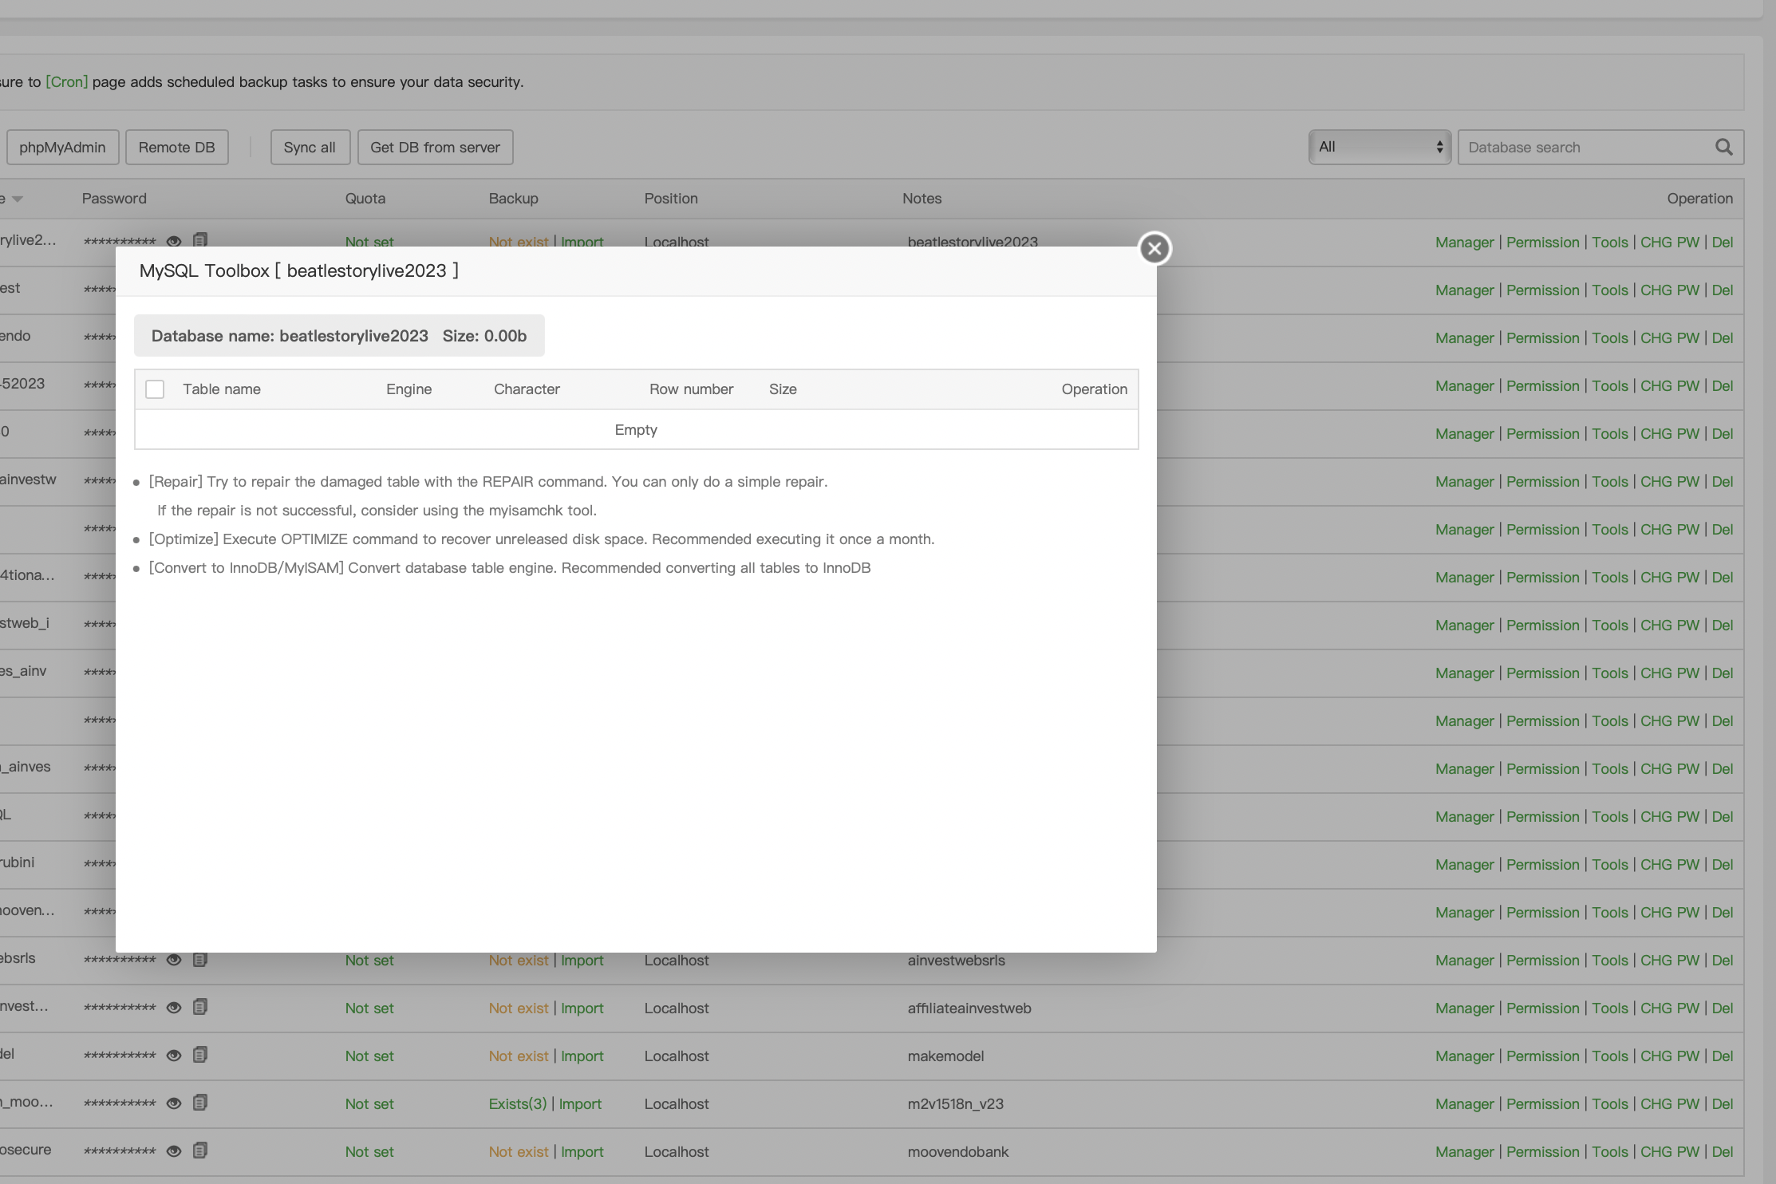Image resolution: width=1776 pixels, height=1184 pixels.
Task: Open phpMyAdmin
Action: [62, 148]
